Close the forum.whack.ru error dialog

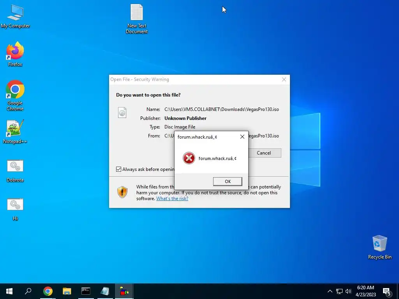(242, 137)
